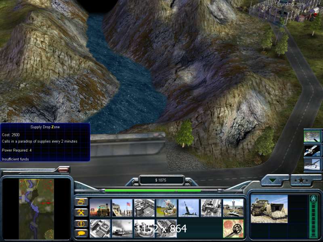This screenshot has height=242, width=323.
Task: Select the Airfield build icon with control tower
Action: 233,208
